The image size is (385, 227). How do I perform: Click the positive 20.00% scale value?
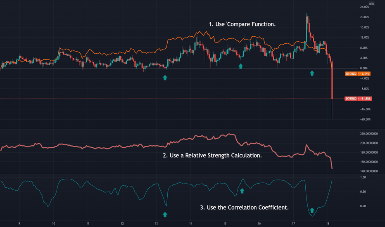click(x=364, y=17)
